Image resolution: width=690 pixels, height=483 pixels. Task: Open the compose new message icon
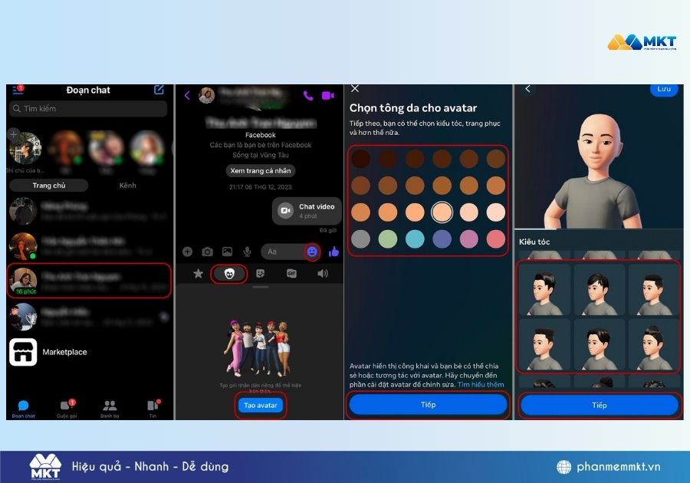(159, 90)
